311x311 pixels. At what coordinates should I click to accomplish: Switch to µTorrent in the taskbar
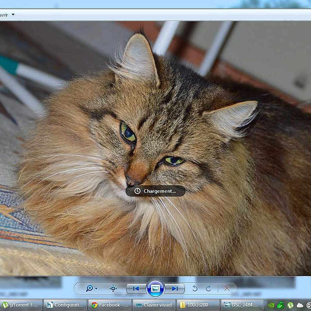pos(21,305)
